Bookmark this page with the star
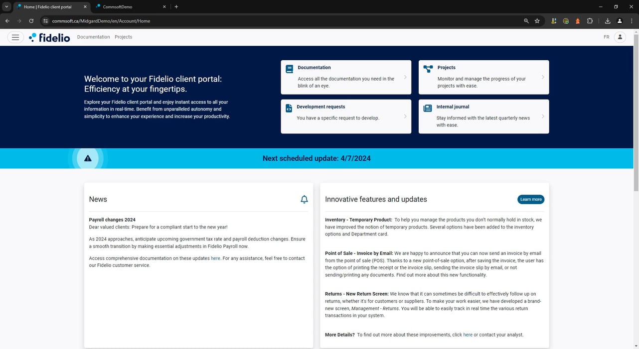 click(x=537, y=21)
